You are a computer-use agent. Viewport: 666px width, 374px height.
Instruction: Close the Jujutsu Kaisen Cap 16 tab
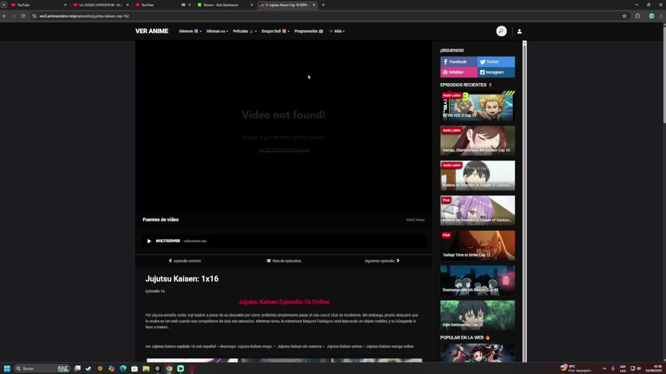pyautogui.click(x=314, y=5)
